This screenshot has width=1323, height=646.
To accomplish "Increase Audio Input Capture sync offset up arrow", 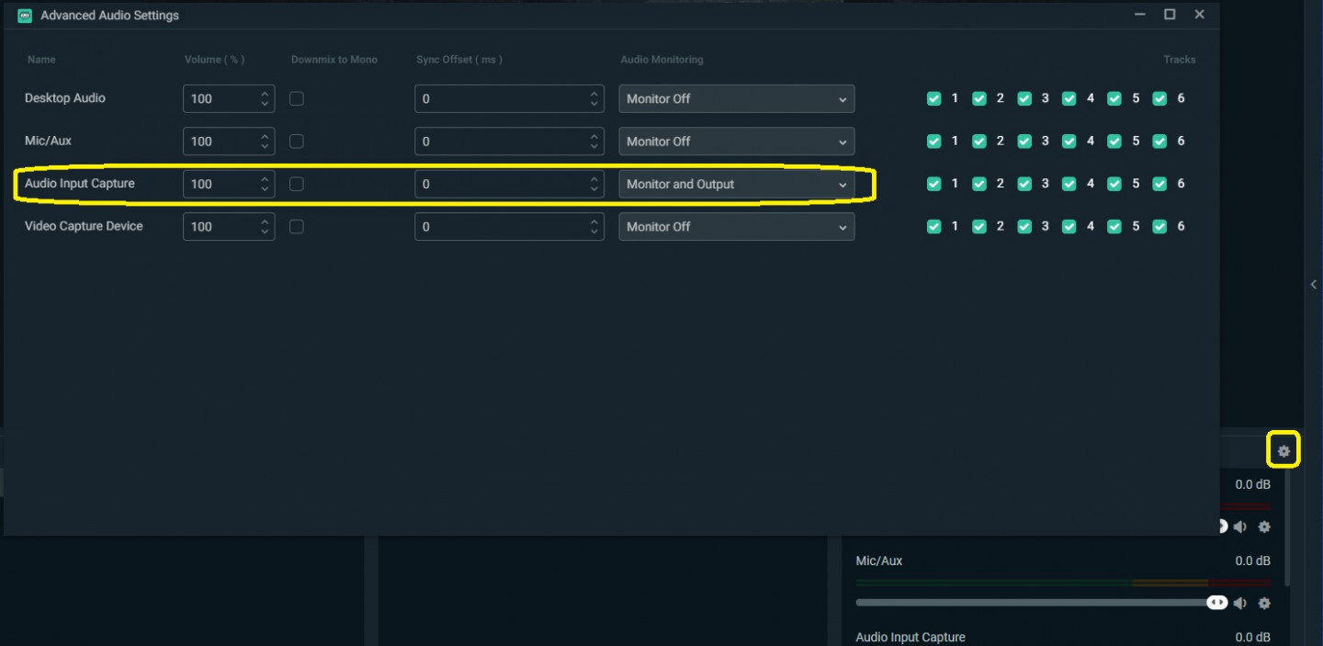I will point(594,178).
